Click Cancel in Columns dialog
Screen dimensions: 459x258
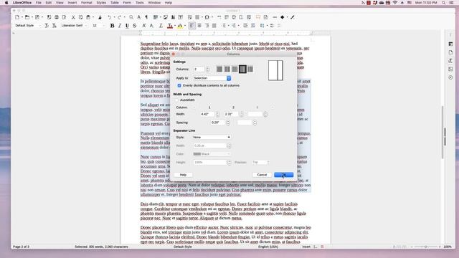(x=262, y=175)
